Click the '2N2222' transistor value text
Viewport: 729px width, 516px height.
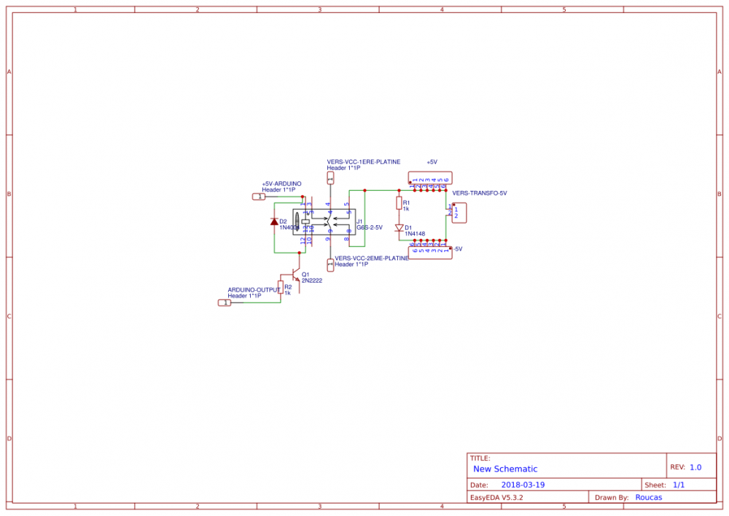pos(312,281)
